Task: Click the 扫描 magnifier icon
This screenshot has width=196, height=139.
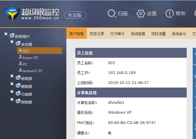Action: pos(112,13)
